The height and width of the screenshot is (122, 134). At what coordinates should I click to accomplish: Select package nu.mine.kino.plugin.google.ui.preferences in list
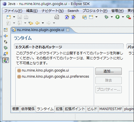(53, 77)
